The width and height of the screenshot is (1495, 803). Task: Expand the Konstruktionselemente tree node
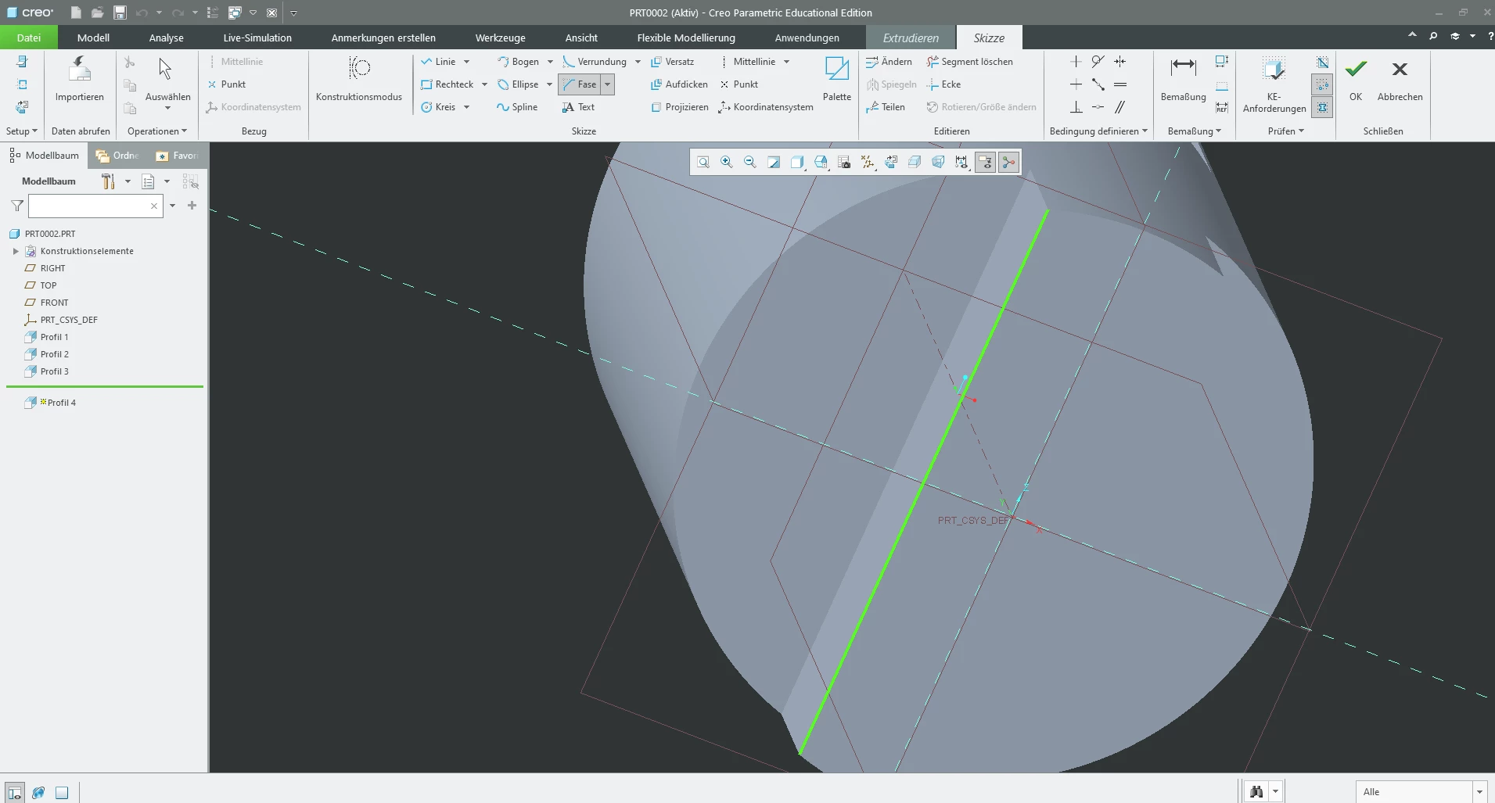point(16,251)
